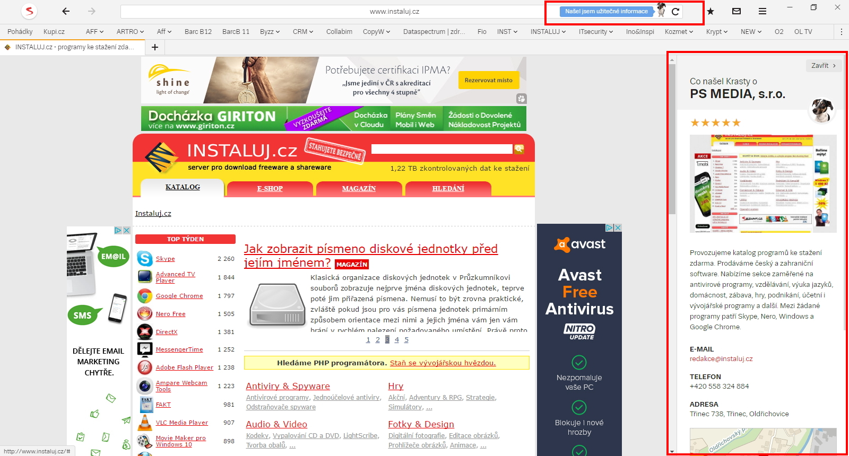Go forward with the right arrow button
The image size is (849, 456).
[x=92, y=11]
